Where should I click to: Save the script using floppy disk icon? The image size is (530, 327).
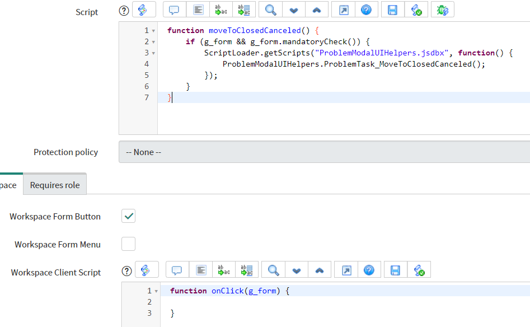click(x=392, y=10)
